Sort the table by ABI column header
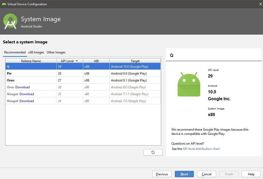The image size is (263, 179). coord(96,61)
